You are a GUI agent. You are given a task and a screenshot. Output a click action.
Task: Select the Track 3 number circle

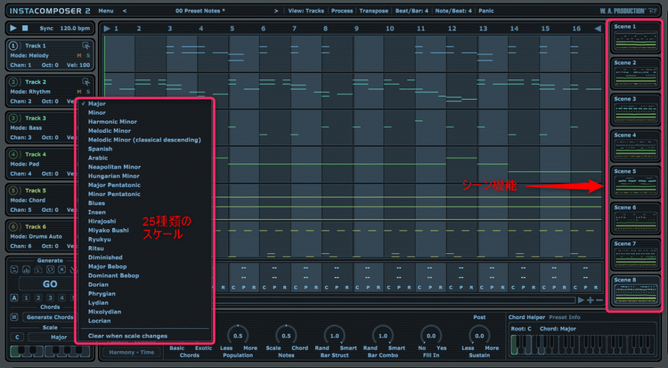click(x=14, y=118)
